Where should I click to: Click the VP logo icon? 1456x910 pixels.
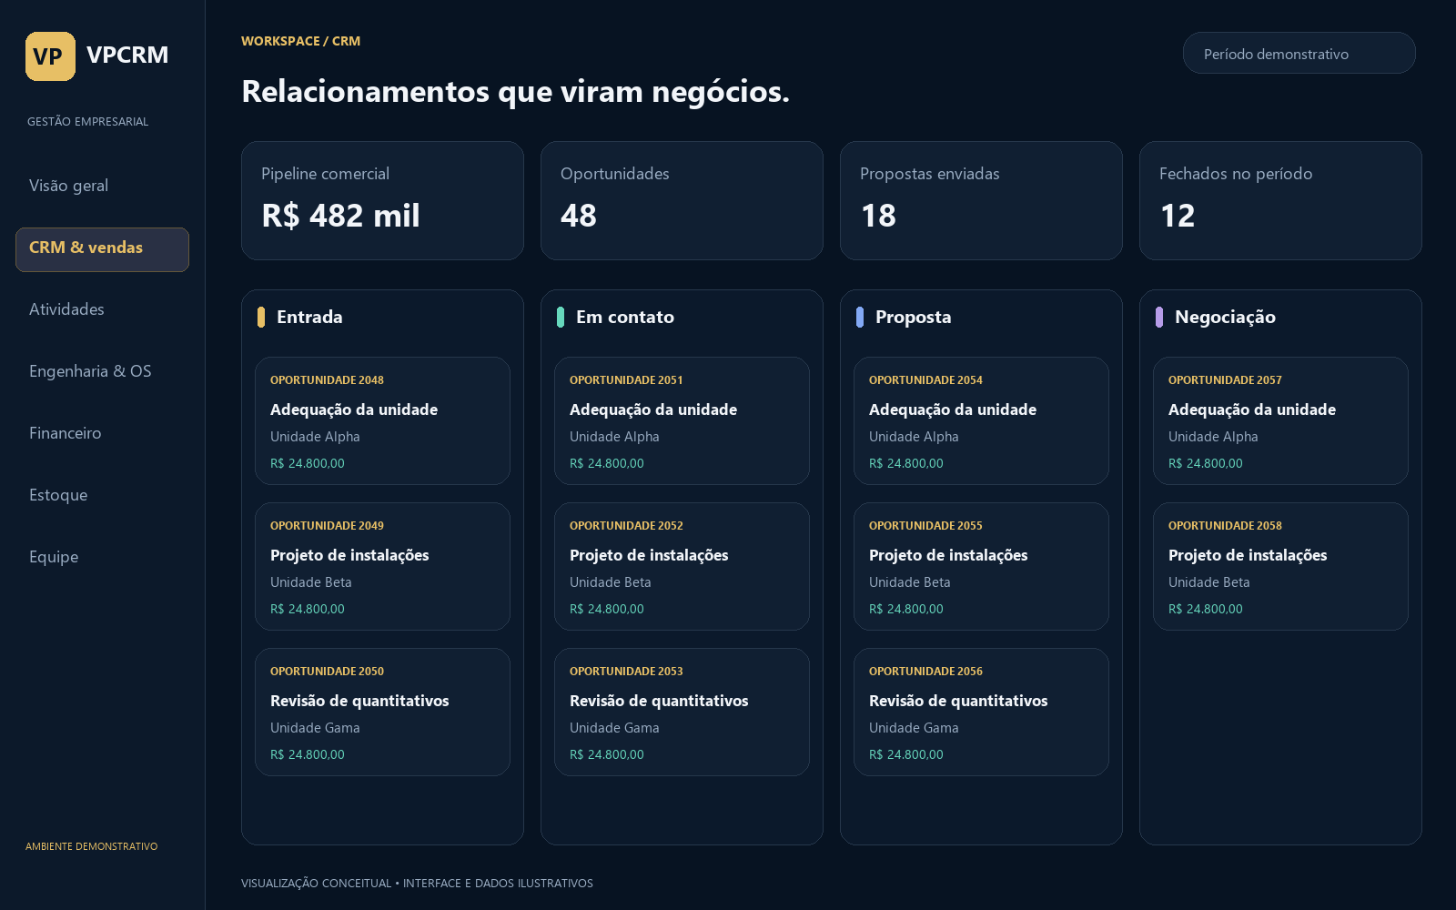[50, 56]
